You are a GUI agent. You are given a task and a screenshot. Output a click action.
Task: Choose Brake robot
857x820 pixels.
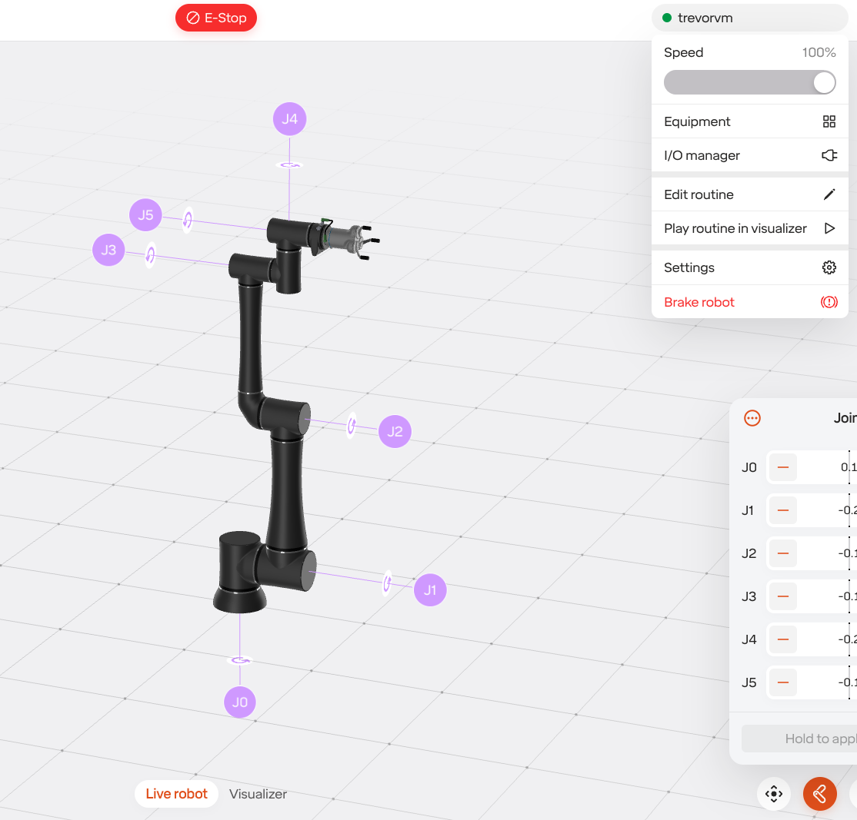749,302
